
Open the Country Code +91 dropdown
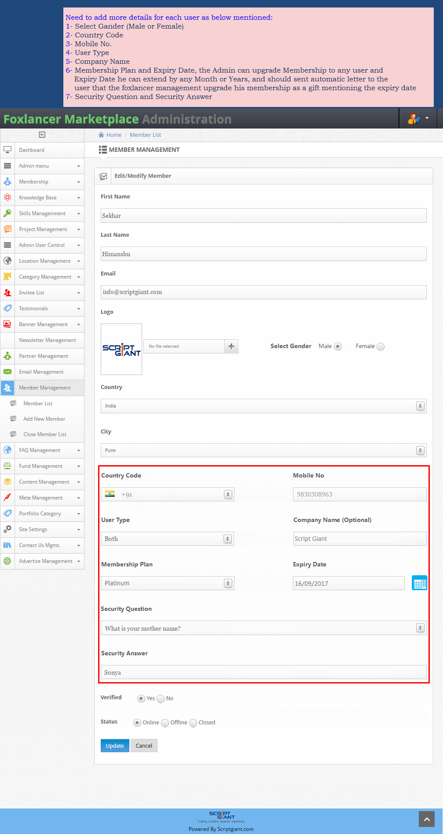(168, 494)
